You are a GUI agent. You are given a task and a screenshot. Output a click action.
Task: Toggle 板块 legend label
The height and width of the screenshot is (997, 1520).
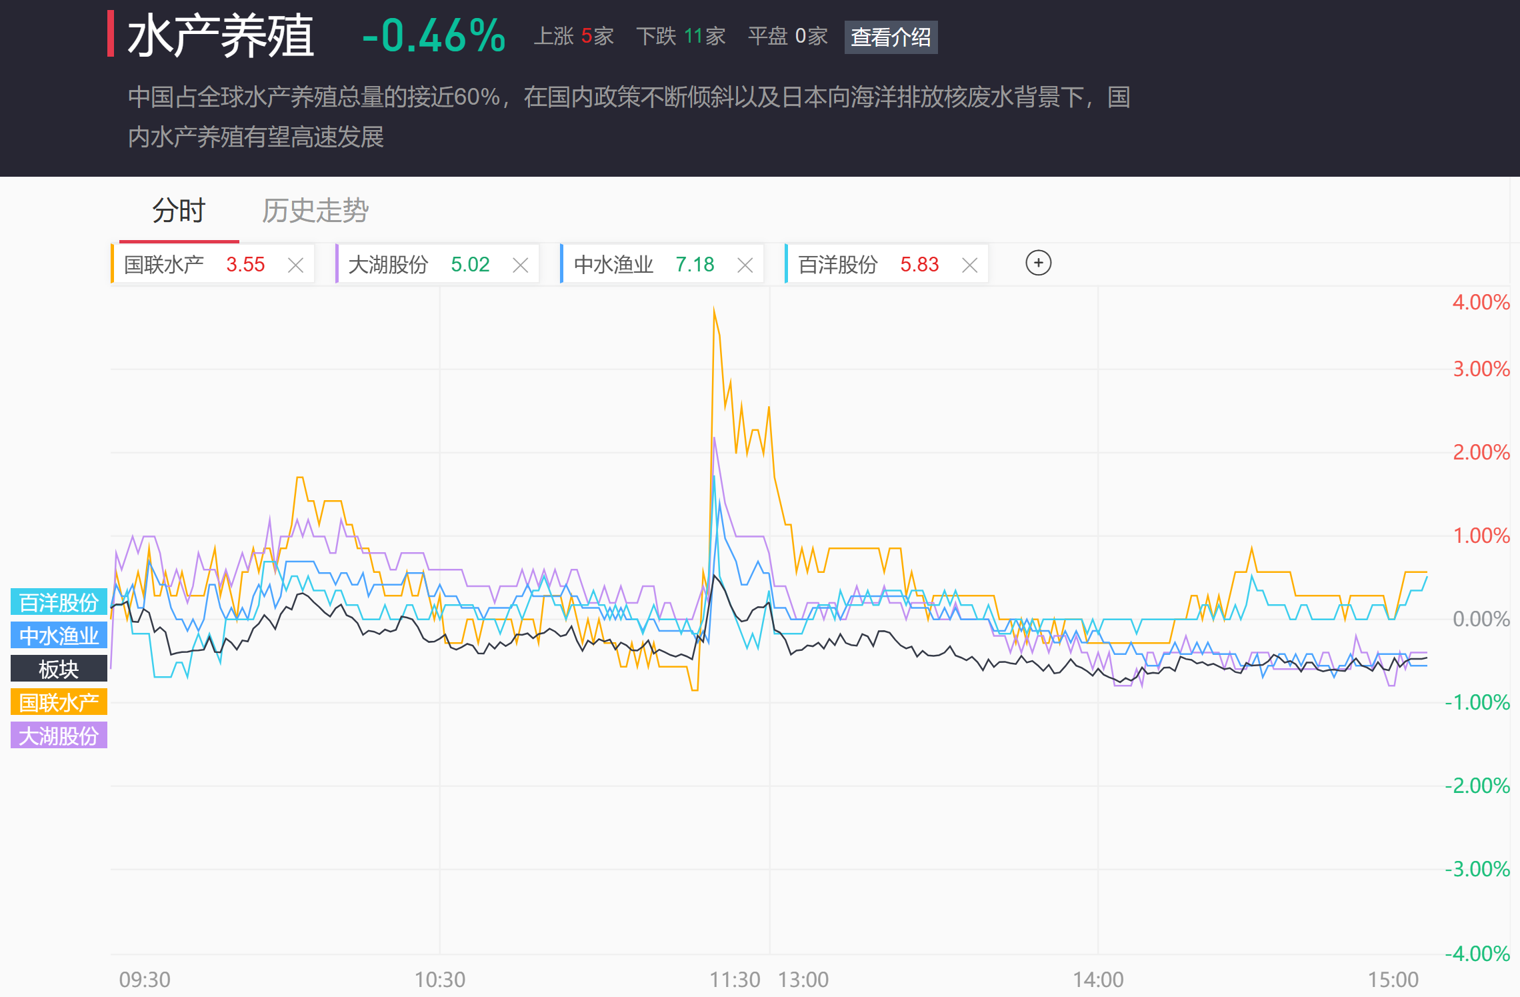pyautogui.click(x=59, y=669)
